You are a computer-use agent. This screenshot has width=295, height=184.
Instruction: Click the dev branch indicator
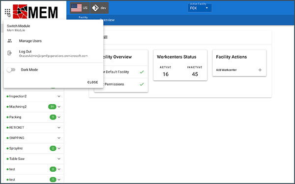(99, 8)
